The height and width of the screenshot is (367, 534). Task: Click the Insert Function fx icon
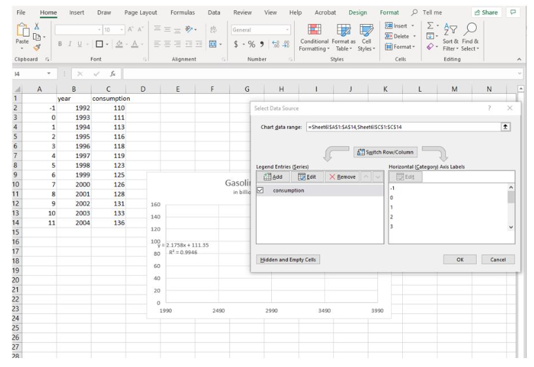click(112, 74)
